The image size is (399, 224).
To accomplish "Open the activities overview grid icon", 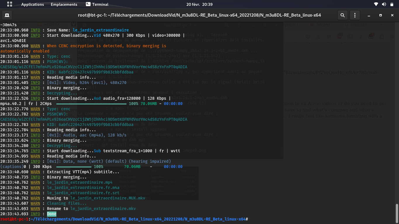I will point(9,4).
